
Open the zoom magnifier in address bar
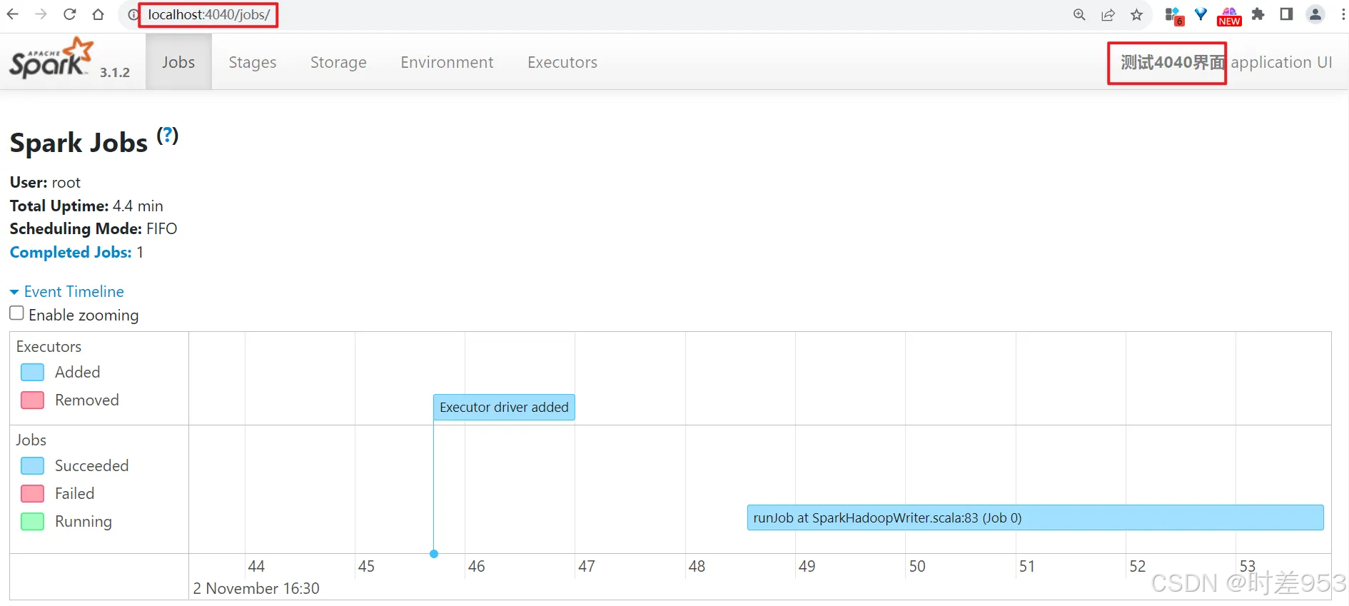[1079, 15]
